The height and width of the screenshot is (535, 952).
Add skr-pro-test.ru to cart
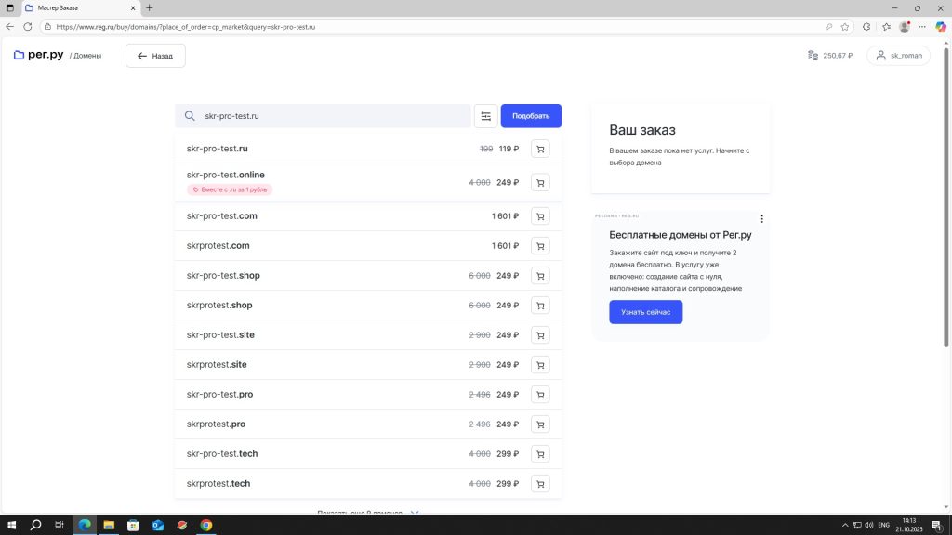point(540,149)
